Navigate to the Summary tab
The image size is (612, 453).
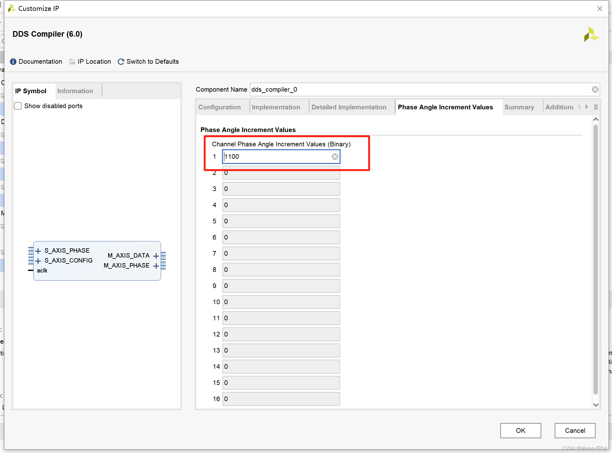pos(519,107)
